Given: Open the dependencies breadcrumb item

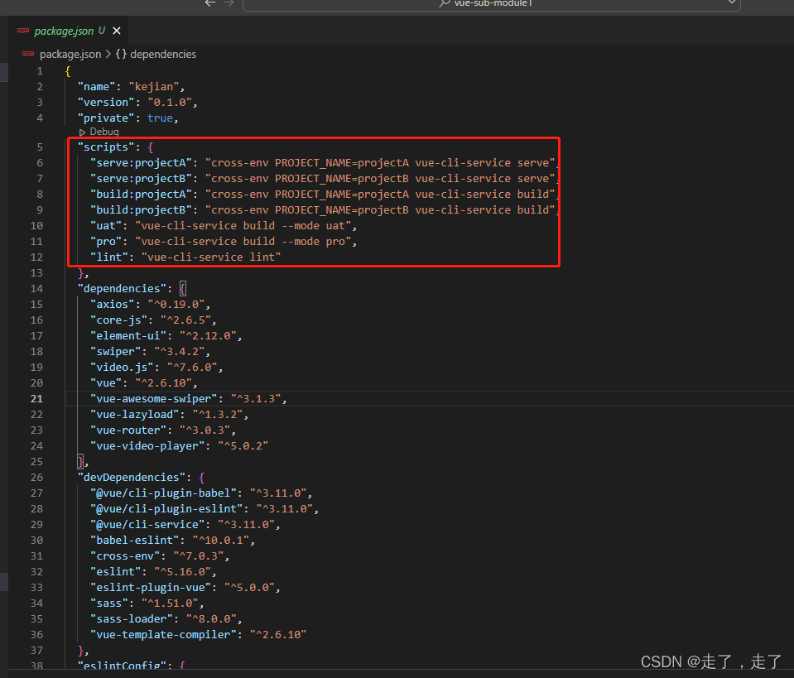Looking at the screenshot, I should coord(163,54).
